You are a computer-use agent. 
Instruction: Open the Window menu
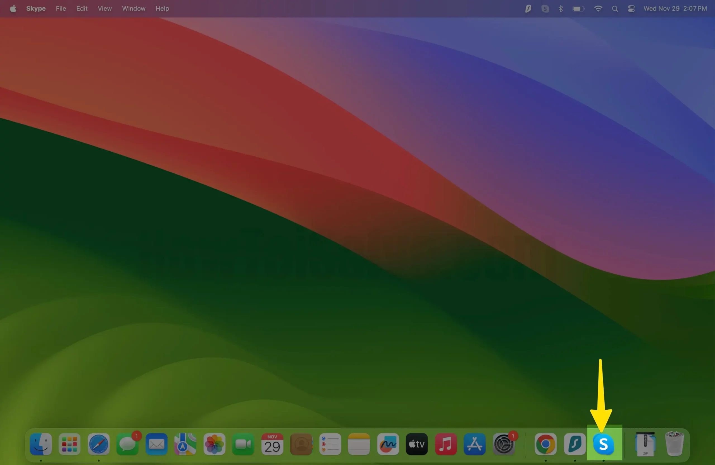tap(134, 9)
